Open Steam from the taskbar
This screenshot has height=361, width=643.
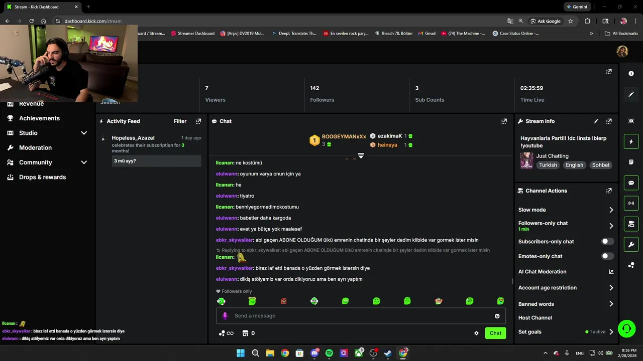pos(388,353)
